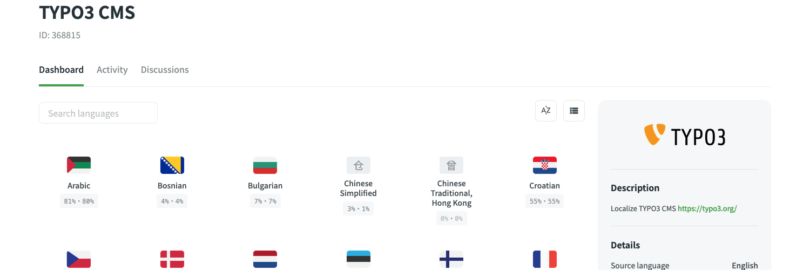Toggle alphabetical A-Z sort order
Image resolution: width=810 pixels, height=270 pixels.
coord(546,111)
